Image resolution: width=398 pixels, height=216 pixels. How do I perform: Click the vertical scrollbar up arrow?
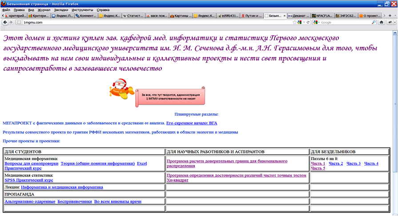(395, 33)
